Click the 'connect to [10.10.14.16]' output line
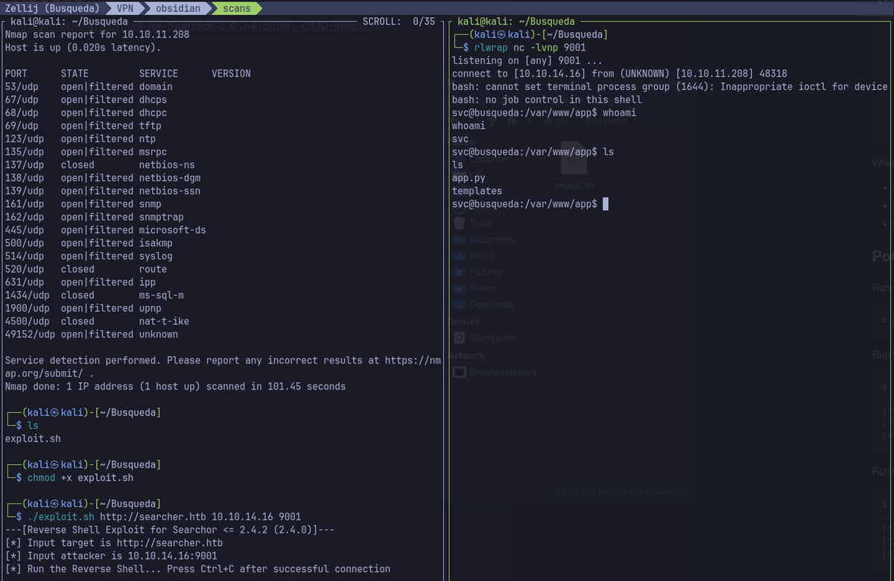The width and height of the screenshot is (894, 581). 619,74
